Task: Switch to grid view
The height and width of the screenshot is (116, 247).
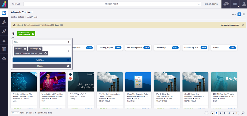Action: pyautogui.click(x=239, y=14)
